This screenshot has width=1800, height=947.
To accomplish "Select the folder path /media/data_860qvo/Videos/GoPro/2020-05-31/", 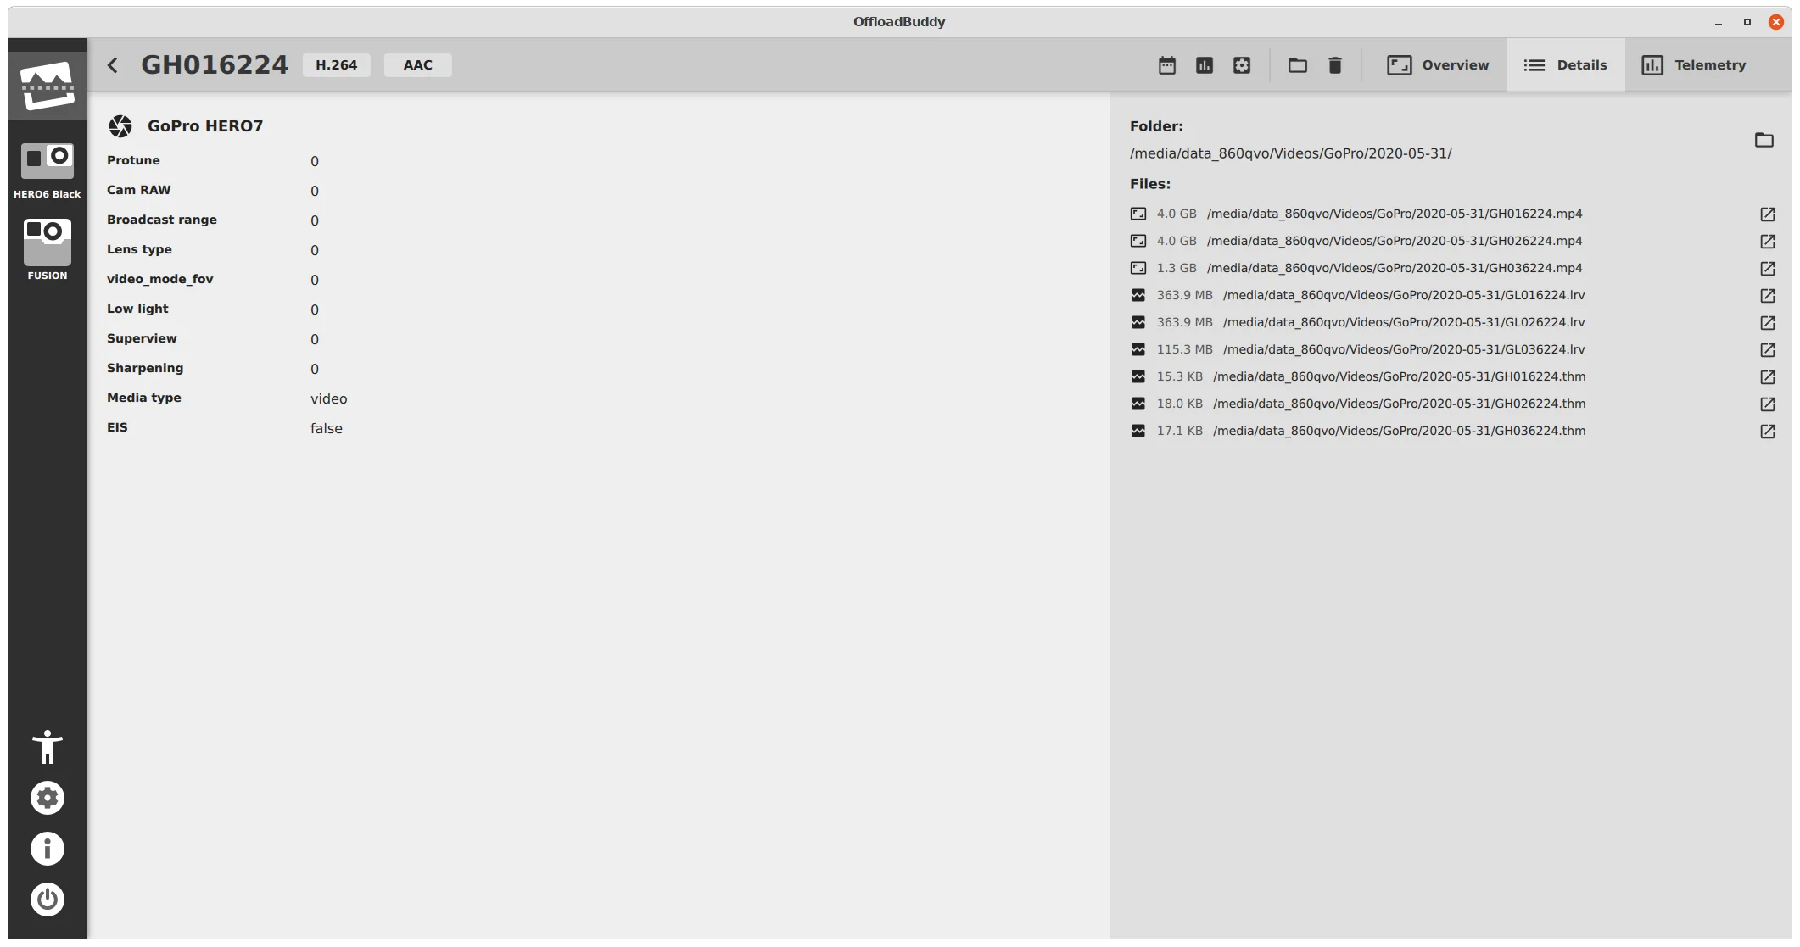I will (1290, 153).
